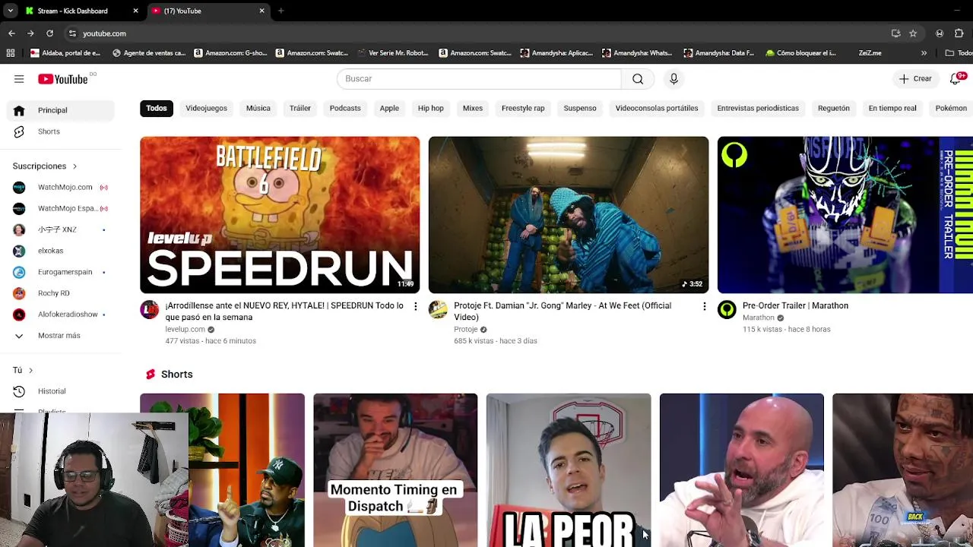Click the levelup channel avatar

click(150, 309)
